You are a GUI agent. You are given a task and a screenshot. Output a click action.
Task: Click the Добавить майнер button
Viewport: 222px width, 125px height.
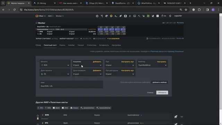coord(160,82)
